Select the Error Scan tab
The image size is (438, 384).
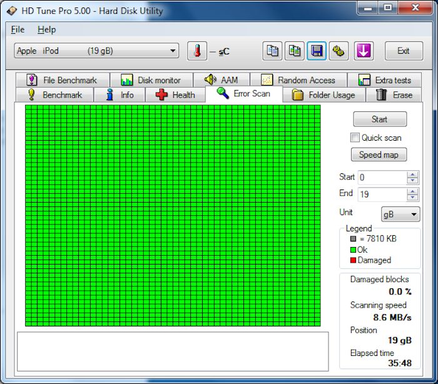tap(244, 94)
